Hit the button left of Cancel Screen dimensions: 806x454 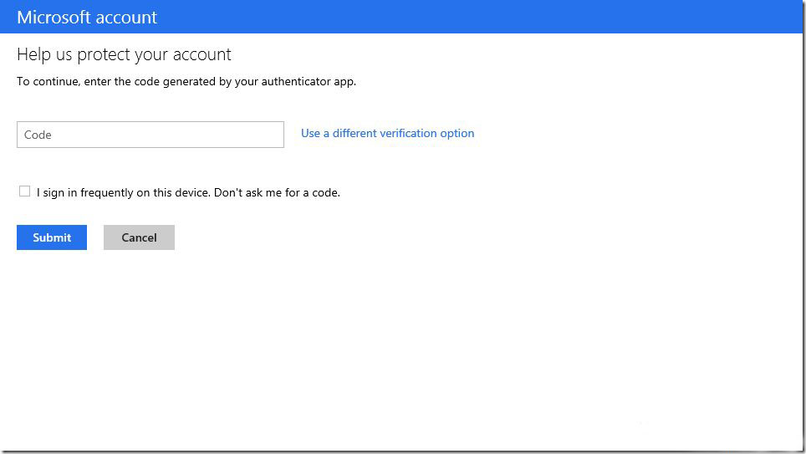tap(52, 237)
